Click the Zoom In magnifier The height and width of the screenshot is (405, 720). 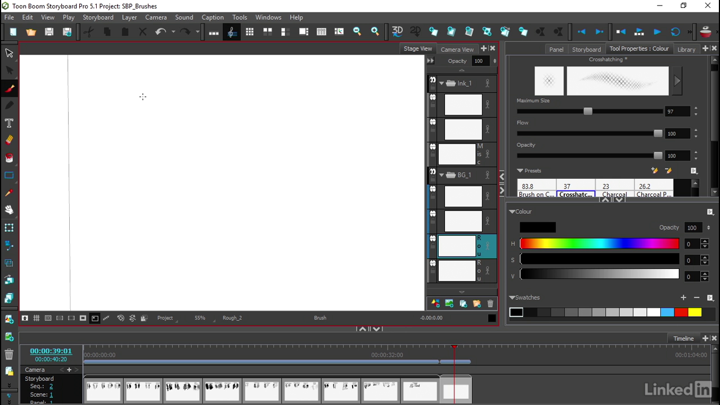(x=375, y=32)
